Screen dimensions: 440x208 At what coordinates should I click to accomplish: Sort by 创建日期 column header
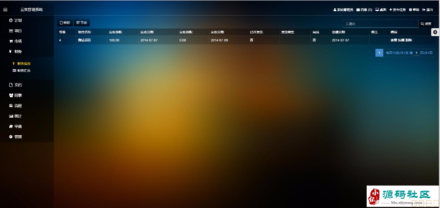[x=338, y=32]
